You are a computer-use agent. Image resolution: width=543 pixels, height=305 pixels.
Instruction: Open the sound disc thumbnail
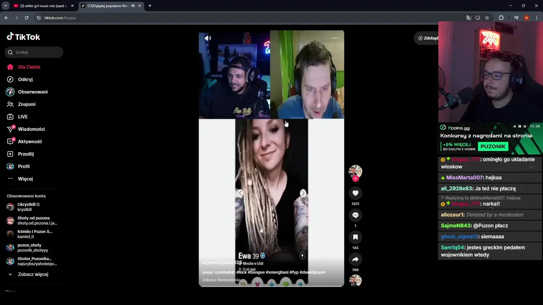click(x=355, y=280)
